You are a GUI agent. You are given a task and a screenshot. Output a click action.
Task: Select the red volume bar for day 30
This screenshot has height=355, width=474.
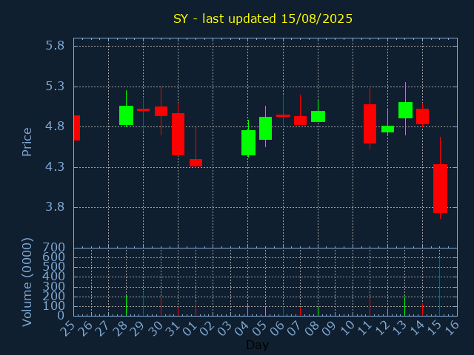point(161,307)
